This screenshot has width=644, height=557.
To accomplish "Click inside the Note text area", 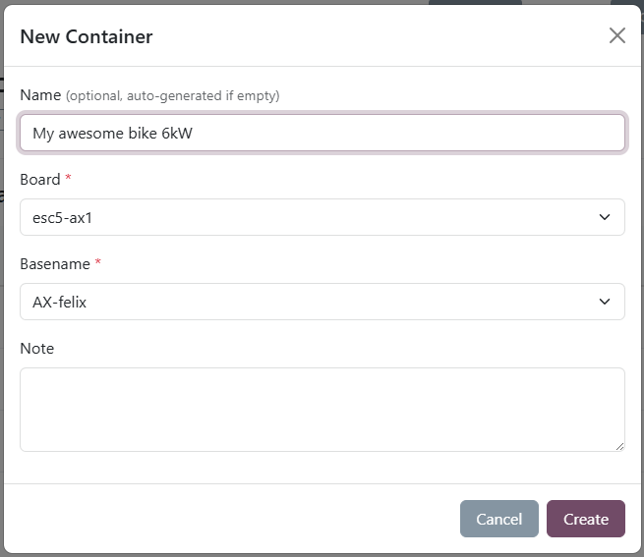I will (x=322, y=410).
